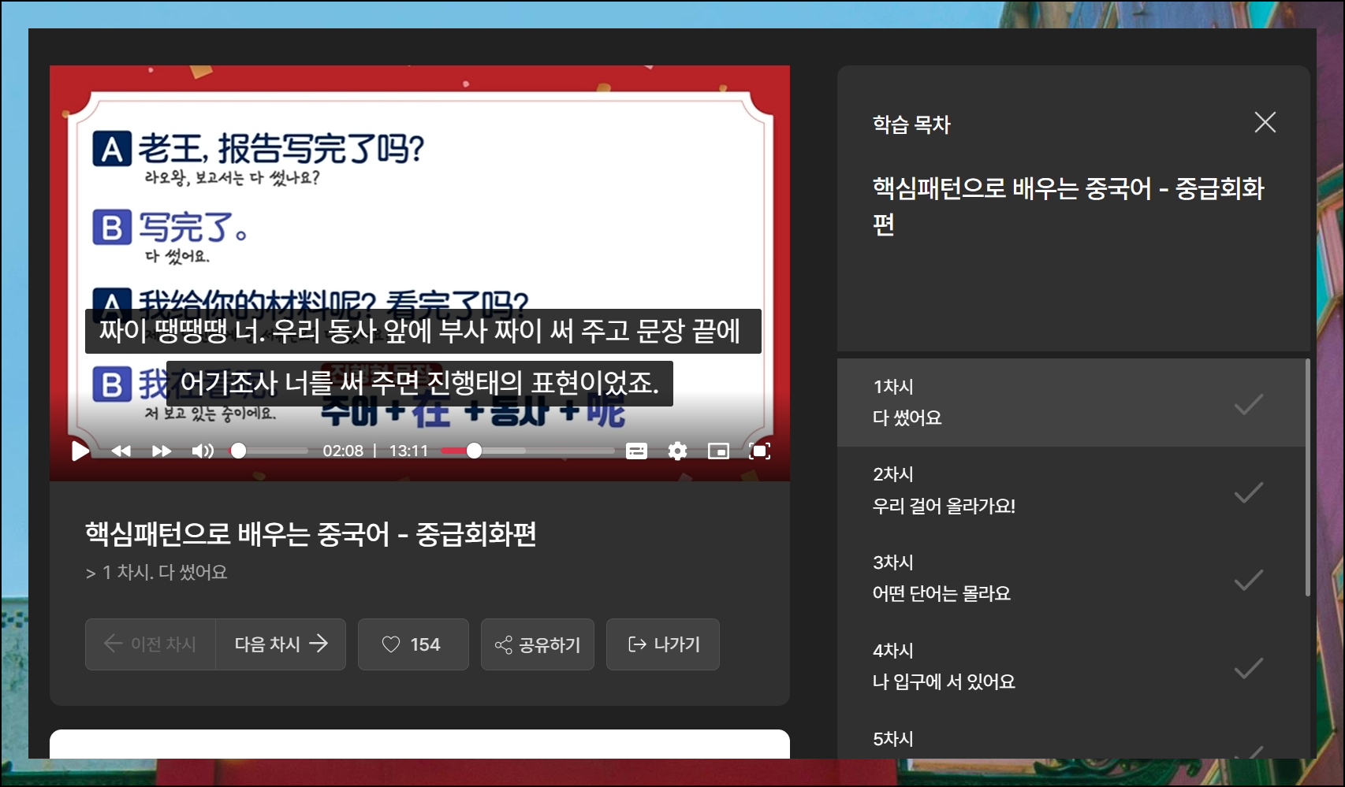Click the checkmark for 2차시

(1248, 492)
